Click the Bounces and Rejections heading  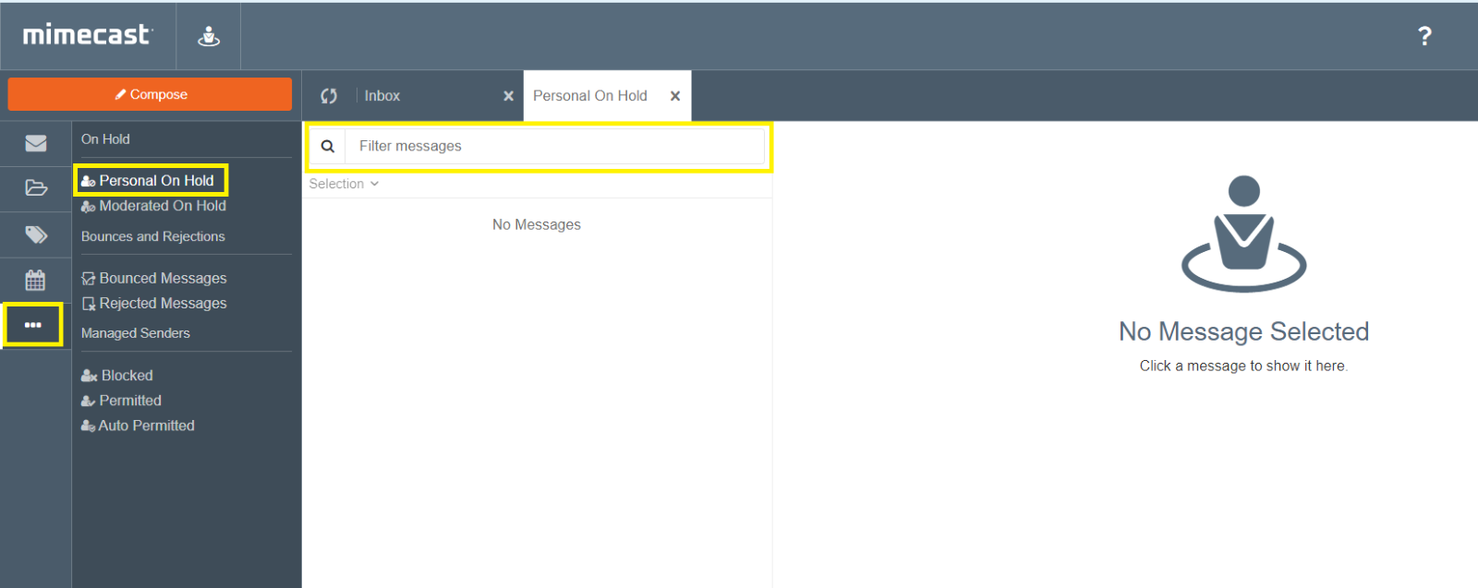(153, 236)
